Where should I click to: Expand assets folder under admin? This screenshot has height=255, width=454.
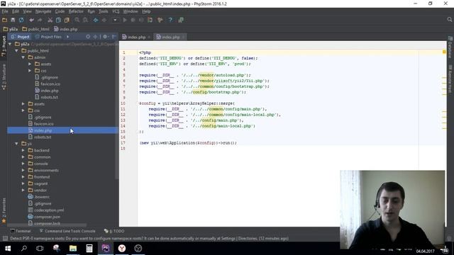[30, 64]
